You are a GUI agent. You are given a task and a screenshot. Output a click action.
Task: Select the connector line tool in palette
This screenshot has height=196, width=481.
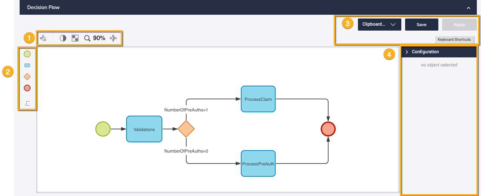[x=27, y=103]
